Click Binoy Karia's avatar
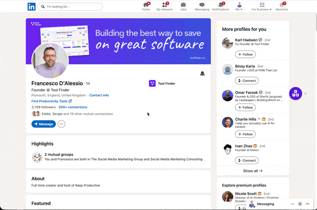317x210 pixels. [x=227, y=69]
